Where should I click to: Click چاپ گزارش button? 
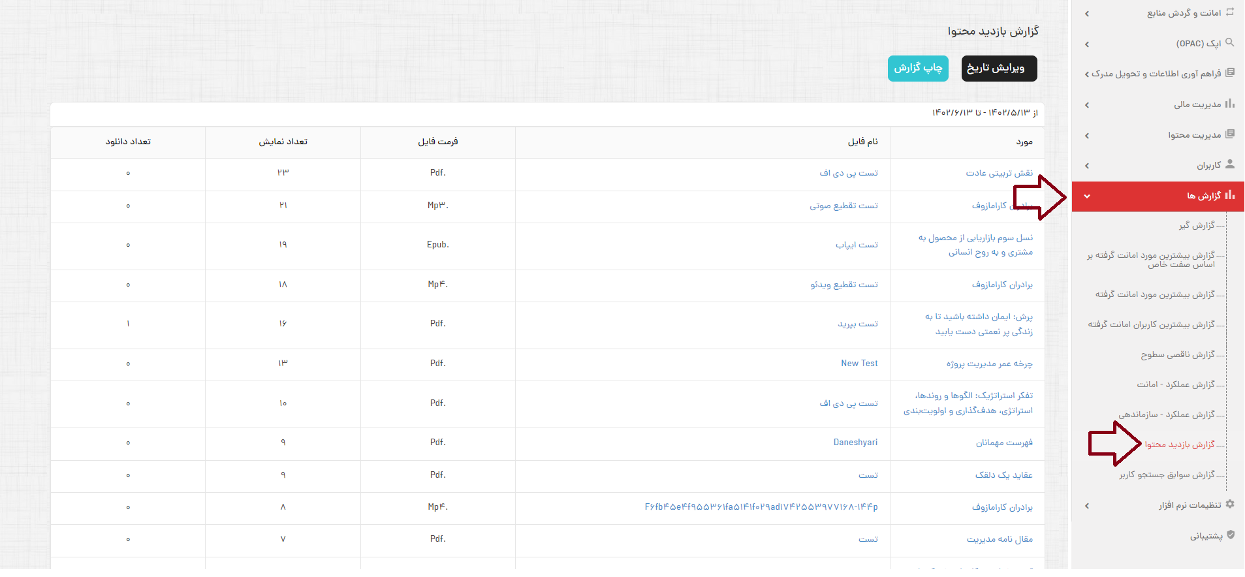point(918,69)
